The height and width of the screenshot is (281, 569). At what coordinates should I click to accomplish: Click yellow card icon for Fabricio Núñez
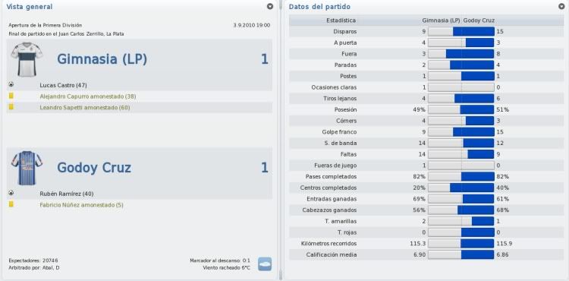(11, 204)
